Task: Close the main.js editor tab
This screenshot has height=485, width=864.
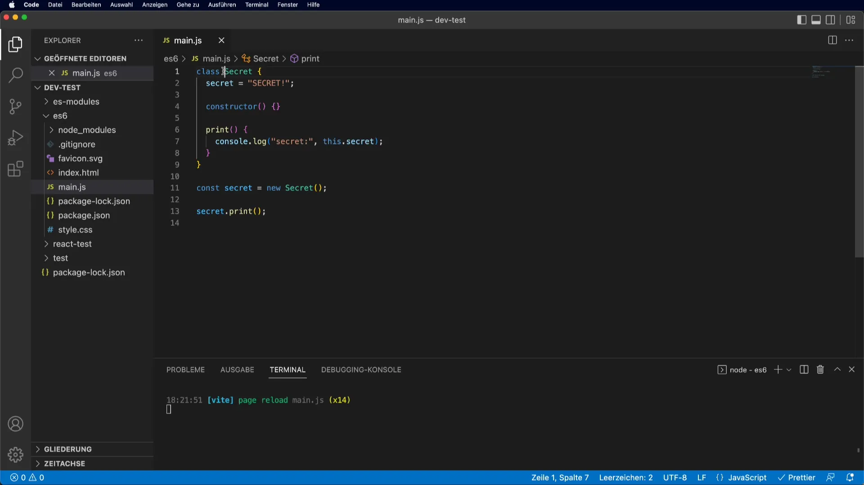Action: pos(221,40)
